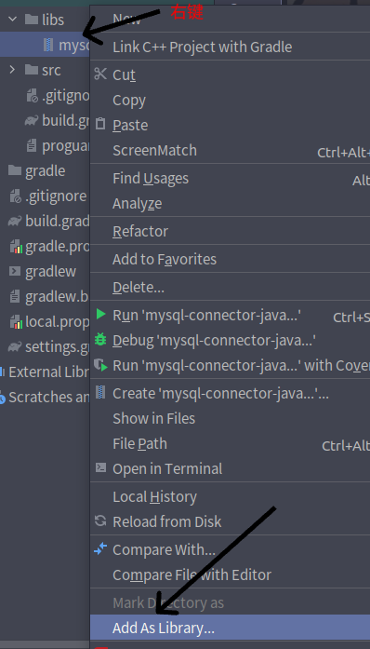This screenshot has width=370, height=649.
Task: Click the Create mysql-connector-java configuration icon
Action: click(x=100, y=392)
